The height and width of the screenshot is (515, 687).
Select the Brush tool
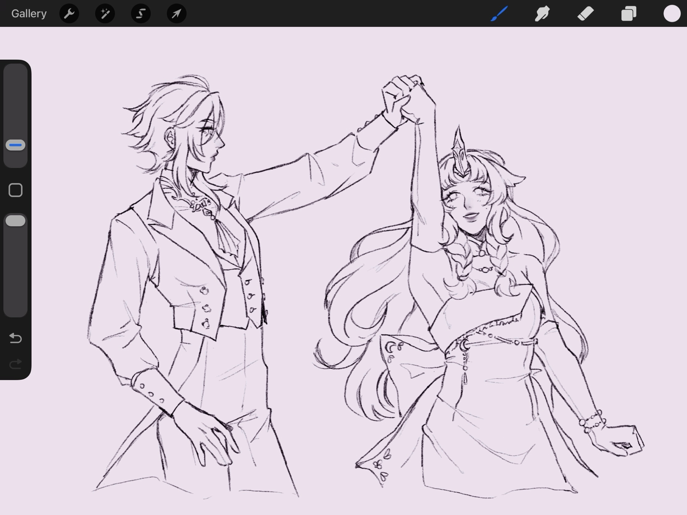click(x=499, y=14)
